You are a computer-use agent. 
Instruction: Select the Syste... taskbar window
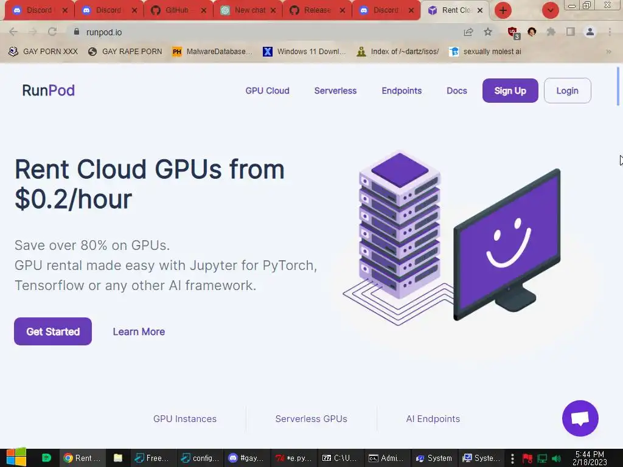tap(481, 458)
